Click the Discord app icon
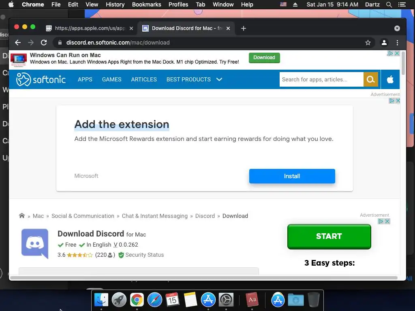This screenshot has height=311, width=415. [x=35, y=243]
